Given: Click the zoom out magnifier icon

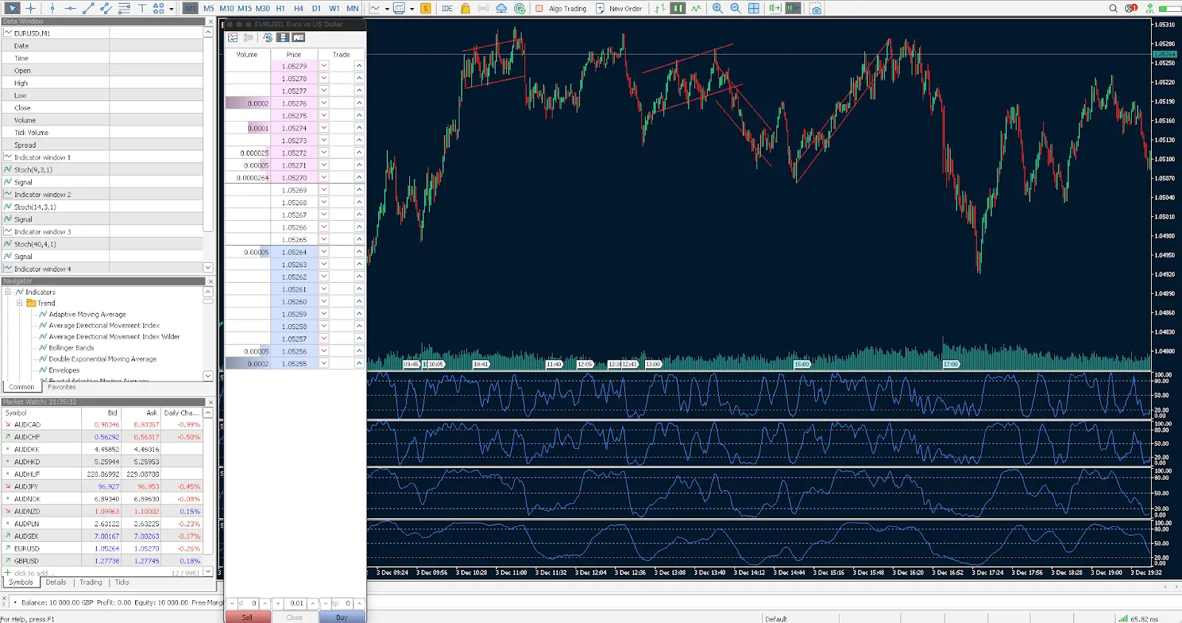Looking at the screenshot, I should click(x=735, y=8).
